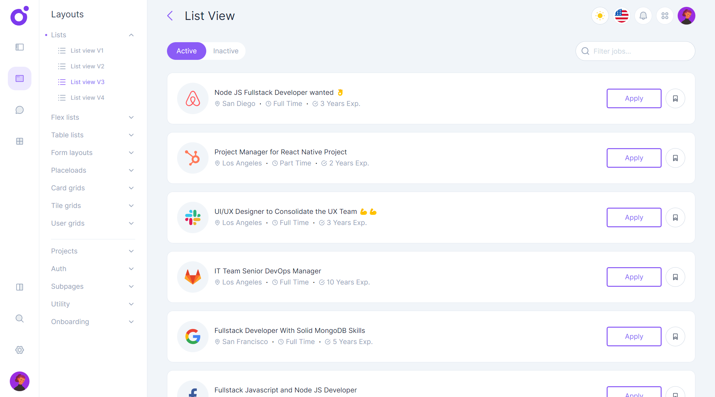Screen dimensions: 715x397
Task: Open the dashboard grid icon in sidebar
Action: [x=19, y=141]
